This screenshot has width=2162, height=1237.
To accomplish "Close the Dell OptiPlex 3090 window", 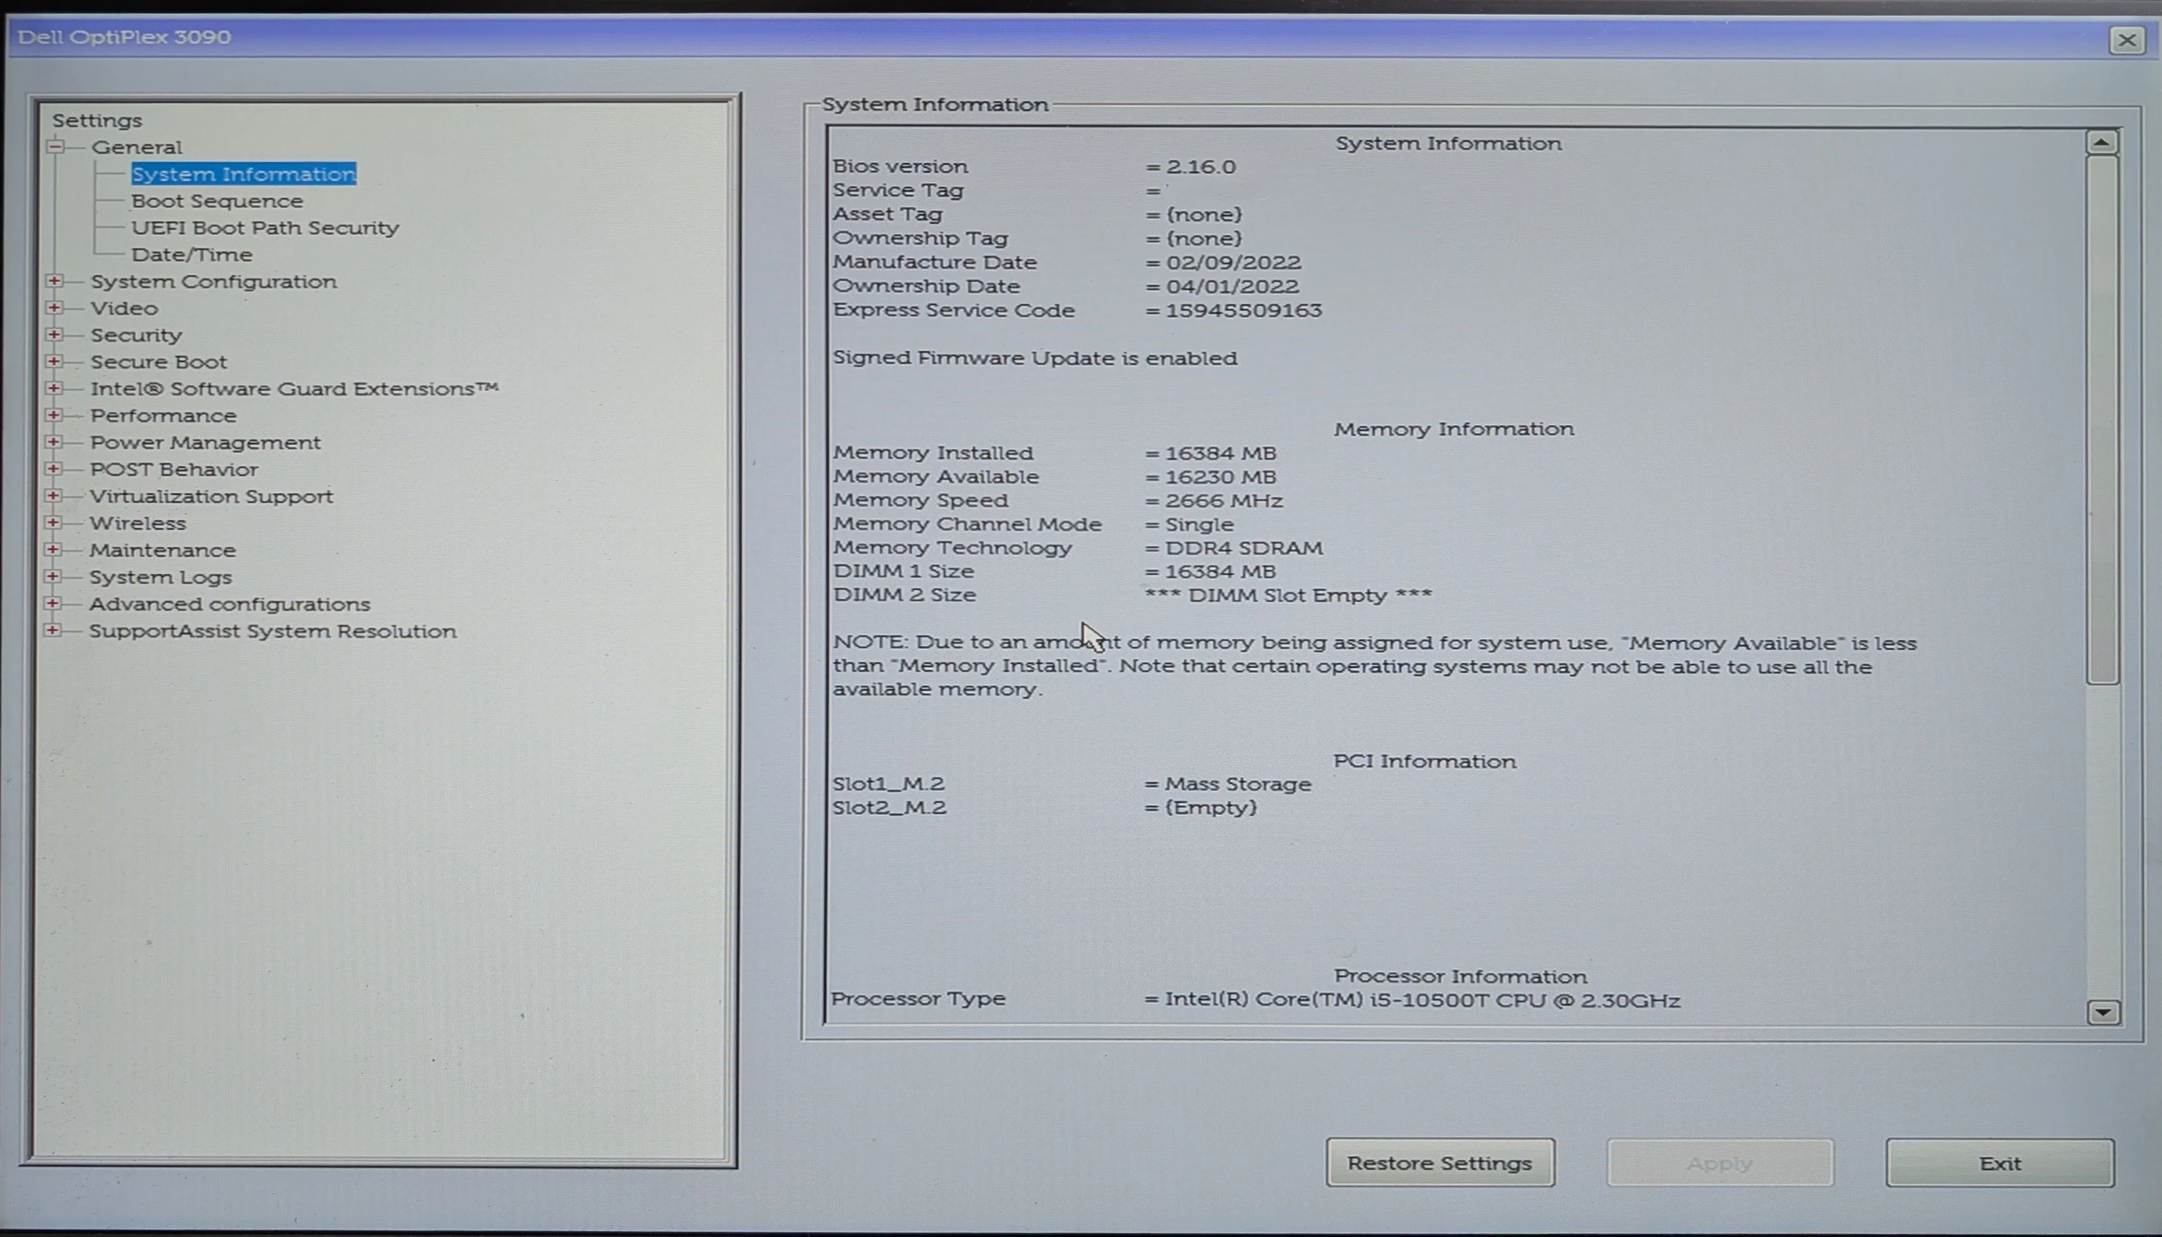I will click(2127, 40).
